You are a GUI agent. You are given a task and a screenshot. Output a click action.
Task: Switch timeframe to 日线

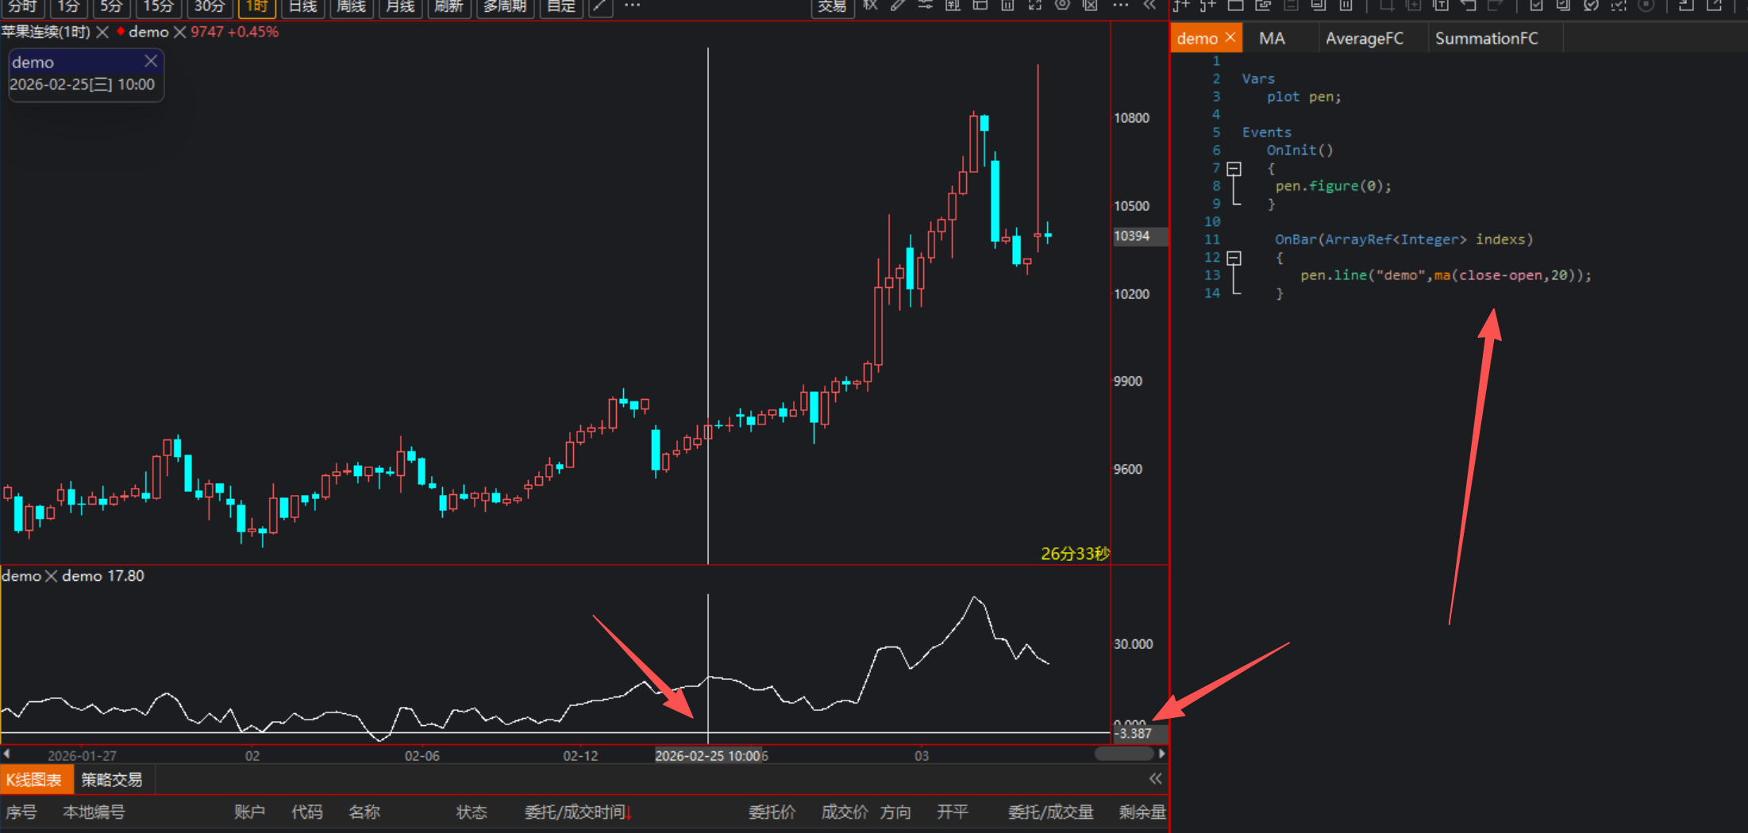(302, 6)
